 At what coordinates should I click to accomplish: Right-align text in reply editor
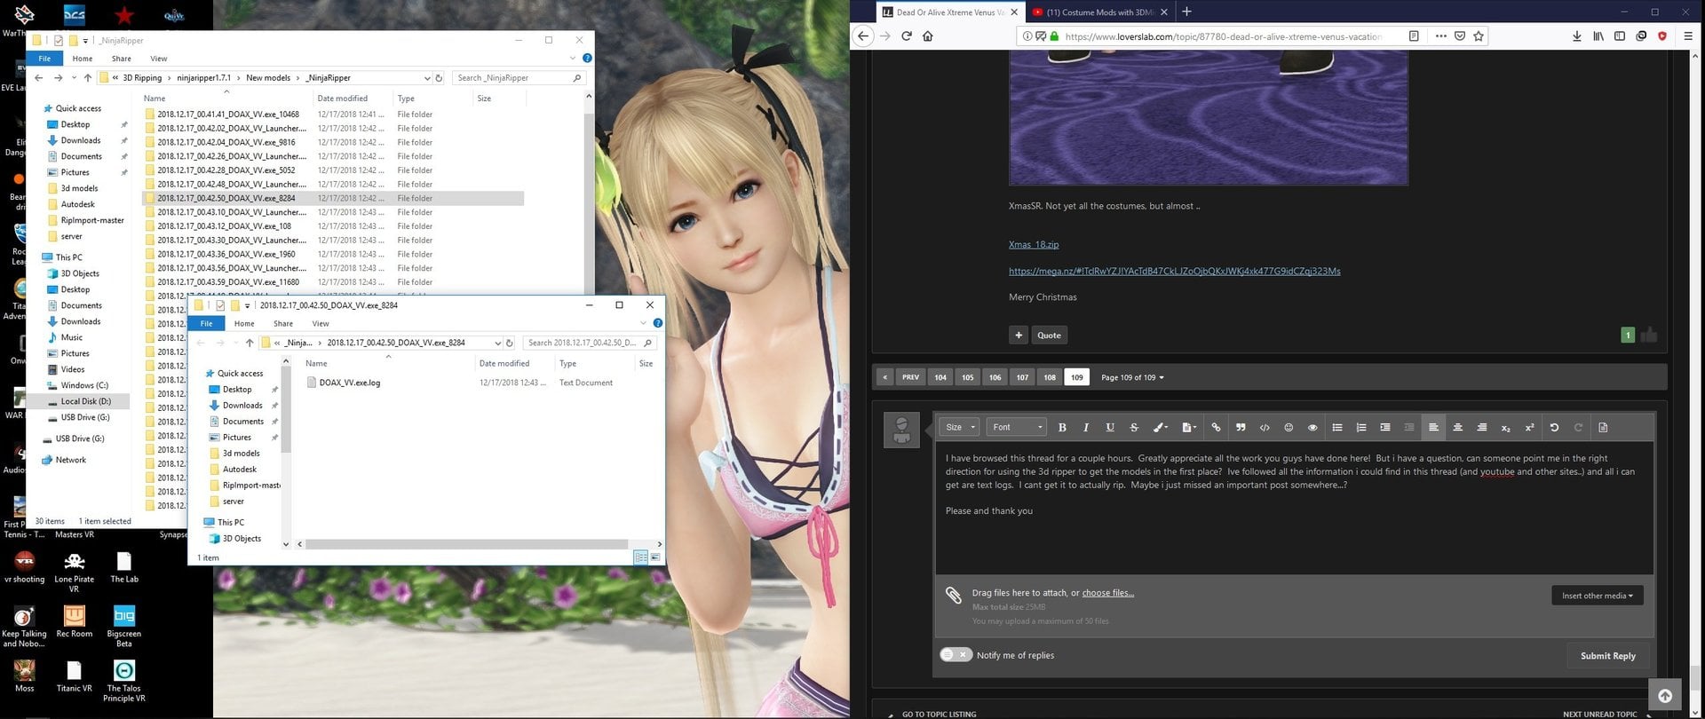(x=1481, y=428)
